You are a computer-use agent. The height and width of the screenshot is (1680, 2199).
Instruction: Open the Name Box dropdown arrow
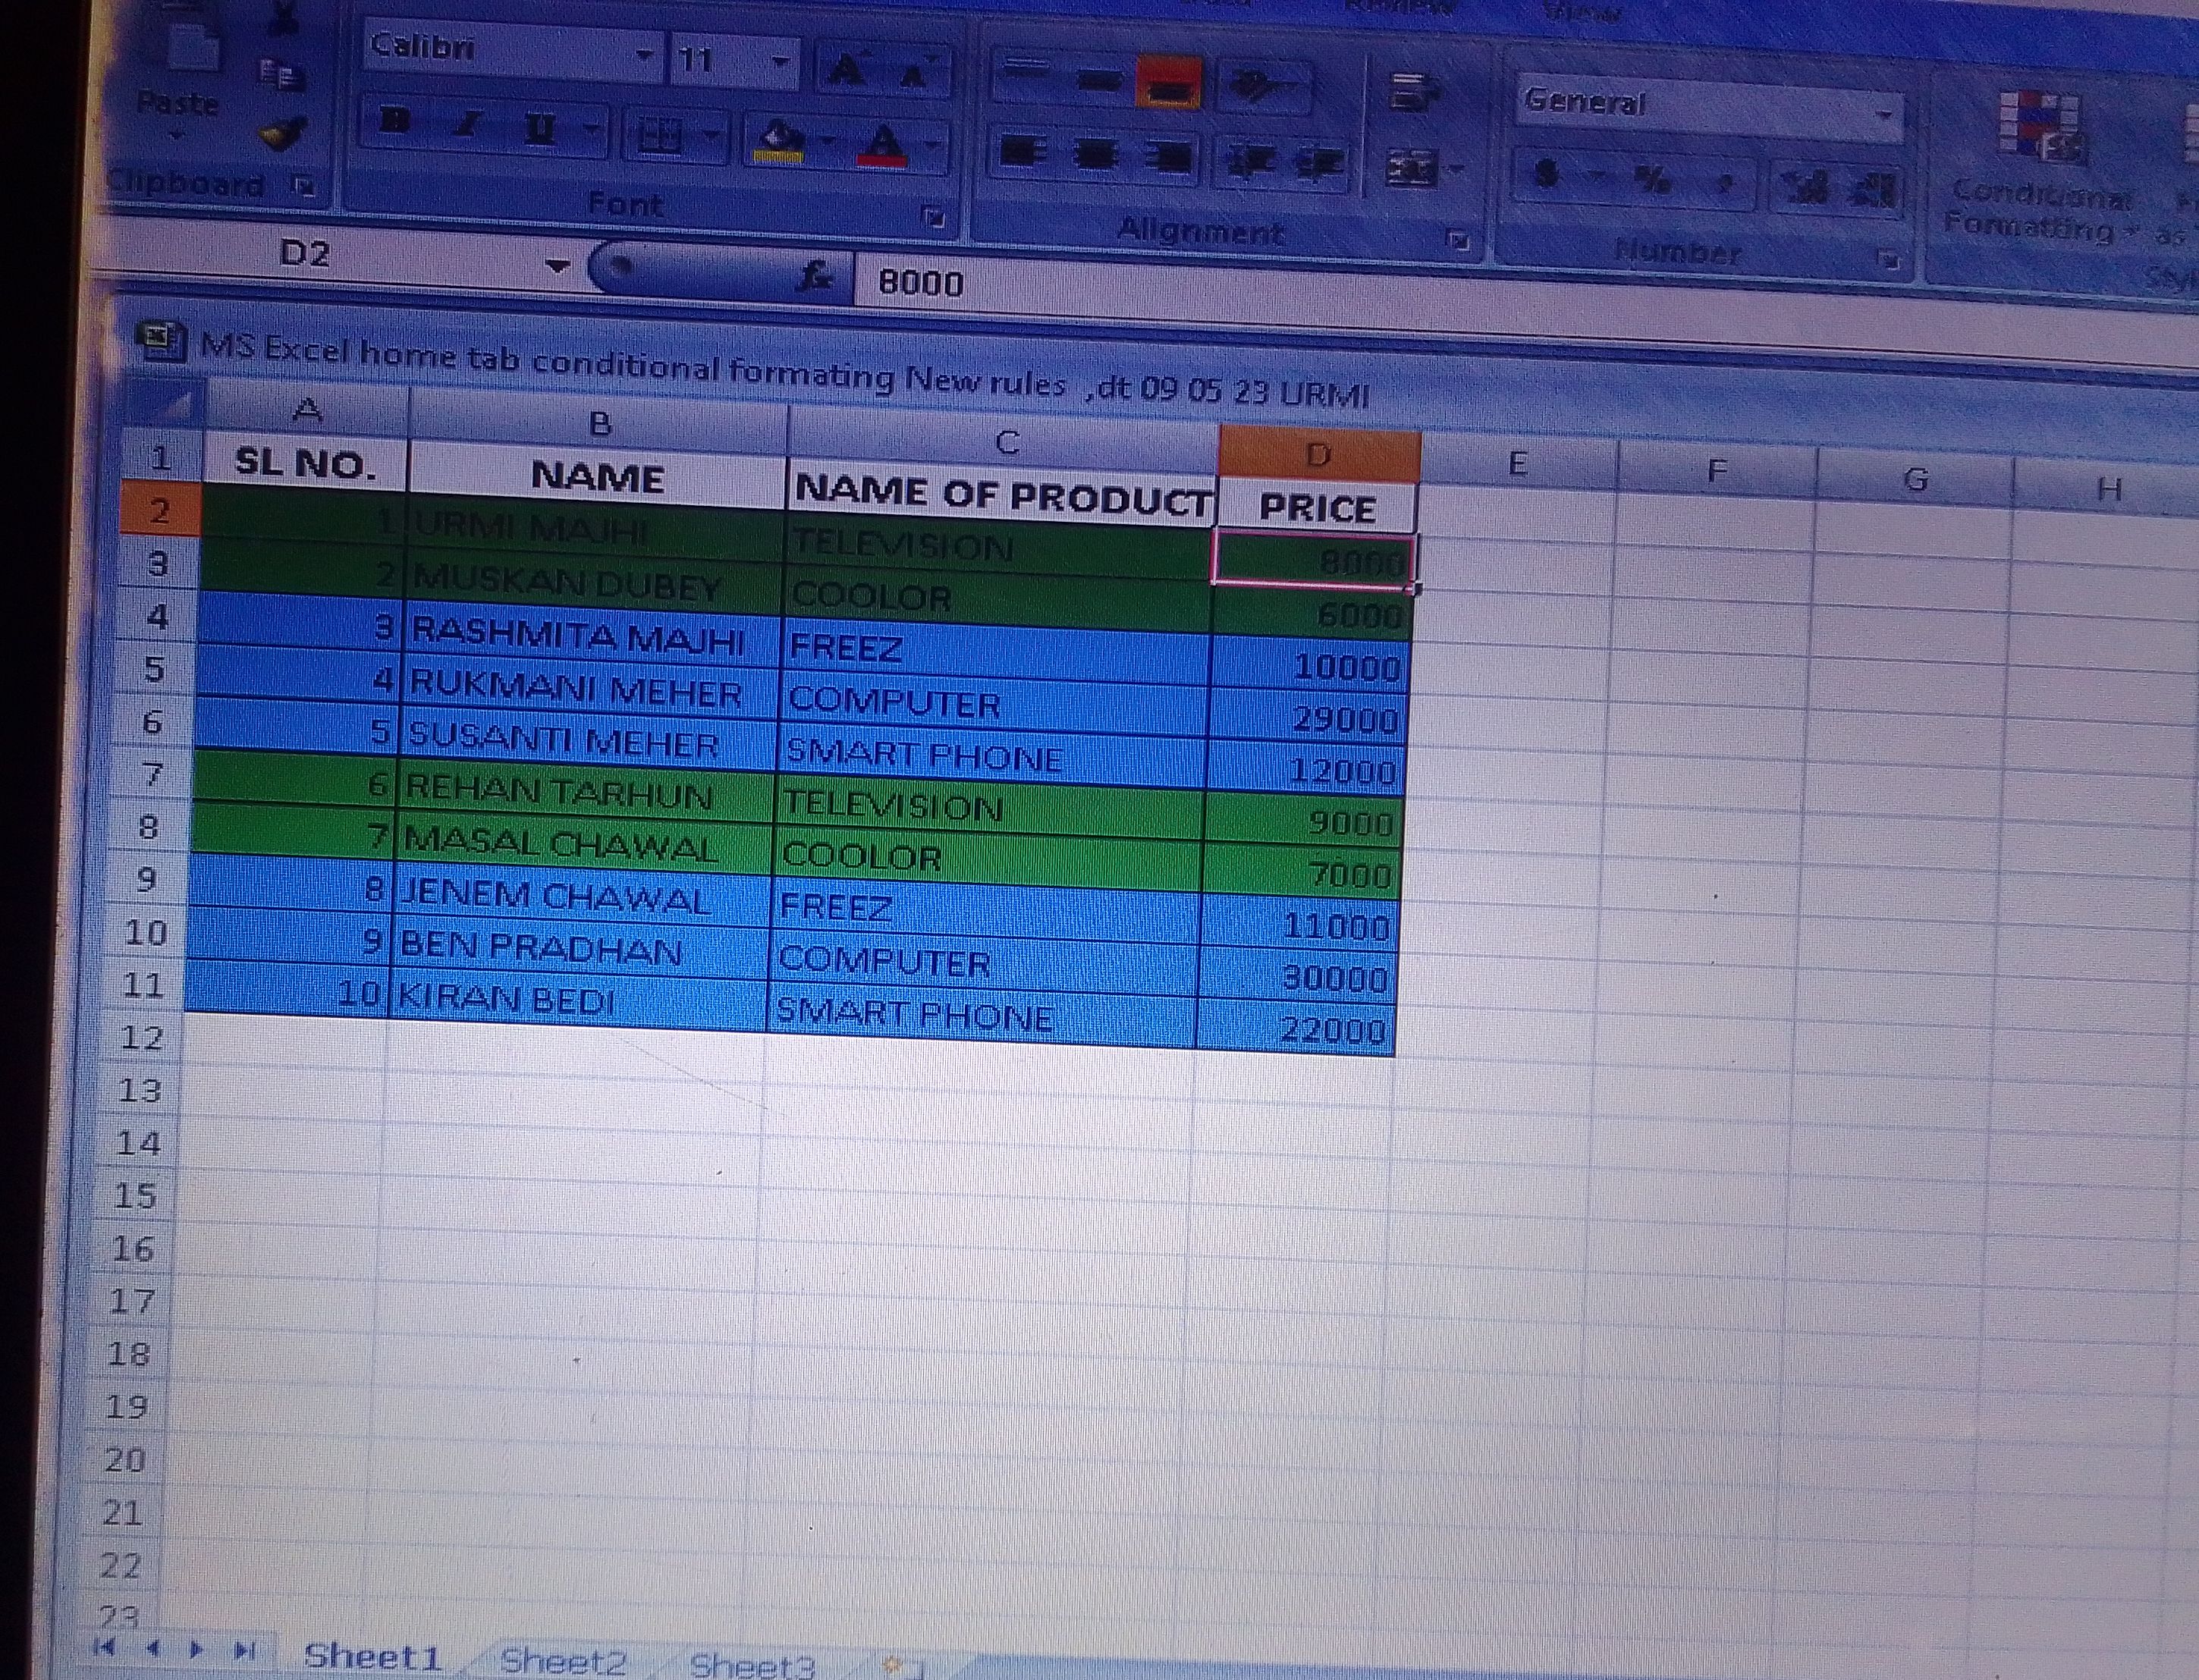(557, 266)
